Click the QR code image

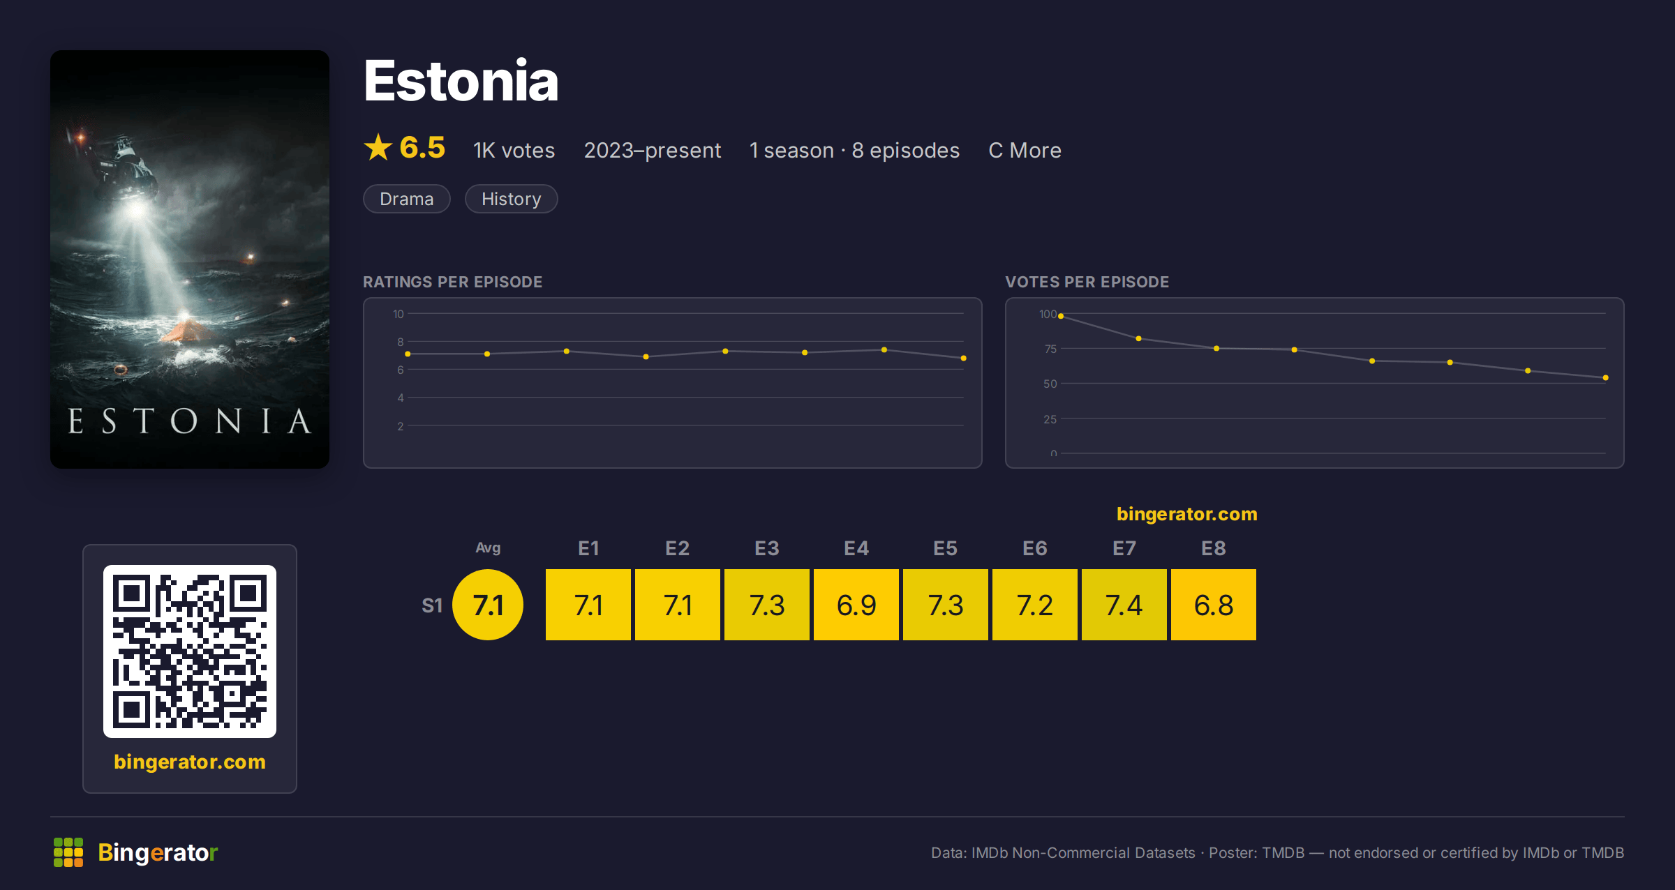(190, 651)
